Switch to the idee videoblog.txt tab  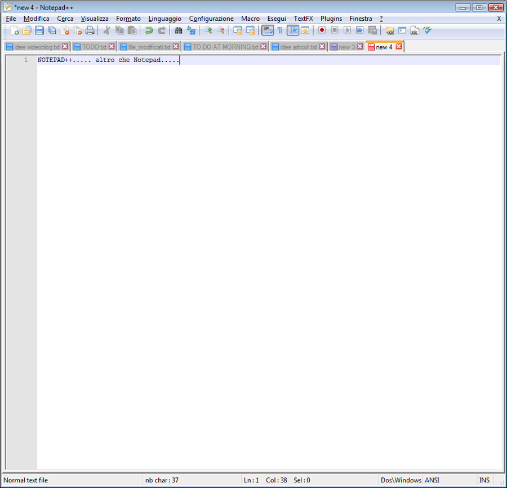37,47
